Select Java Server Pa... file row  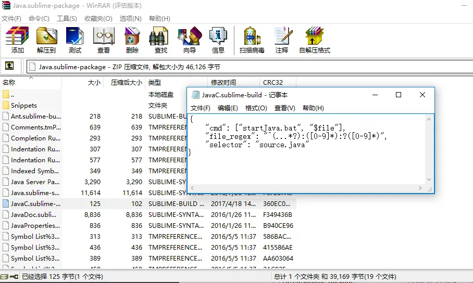coord(94,182)
